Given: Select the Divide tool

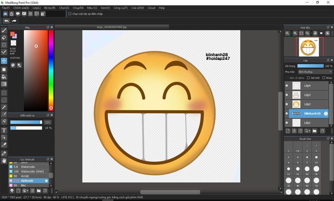Looking at the screenshot, I should [4, 145].
